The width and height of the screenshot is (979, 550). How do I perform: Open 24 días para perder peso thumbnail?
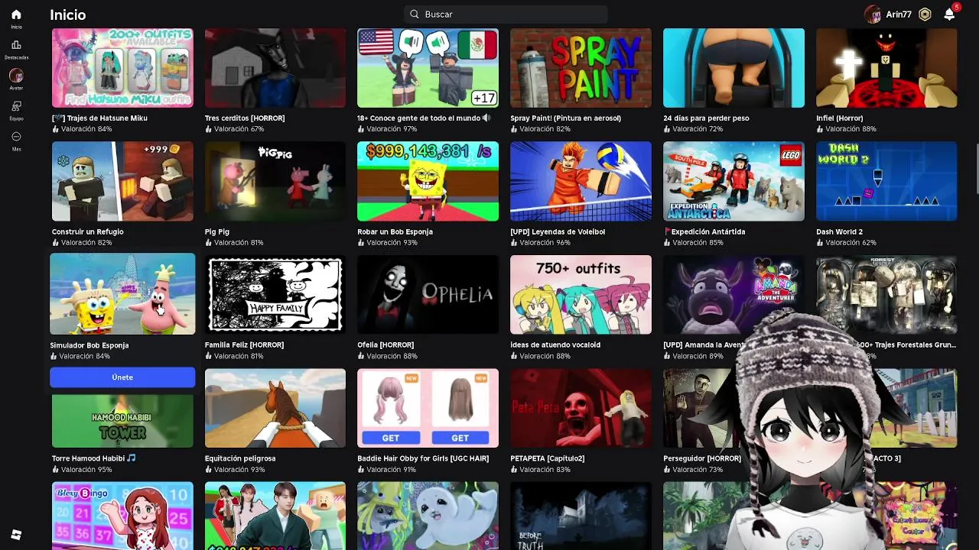pos(733,68)
